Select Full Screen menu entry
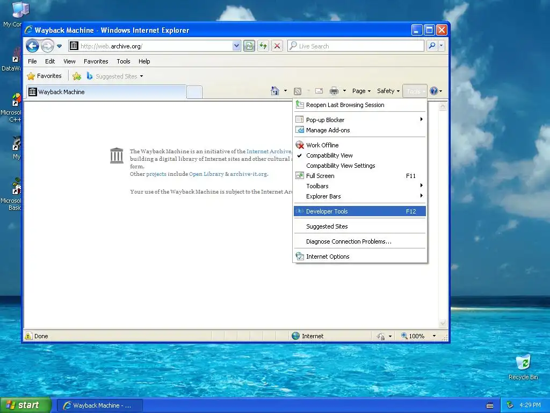 360,176
